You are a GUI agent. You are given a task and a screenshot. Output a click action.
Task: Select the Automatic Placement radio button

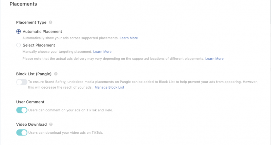click(x=19, y=31)
